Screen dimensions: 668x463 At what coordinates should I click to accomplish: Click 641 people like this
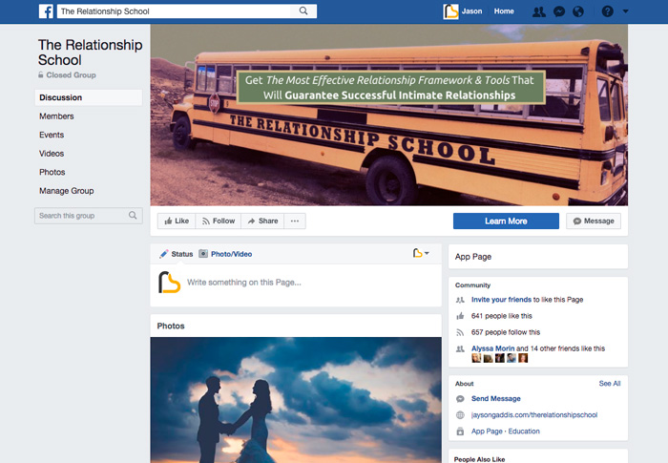click(501, 316)
